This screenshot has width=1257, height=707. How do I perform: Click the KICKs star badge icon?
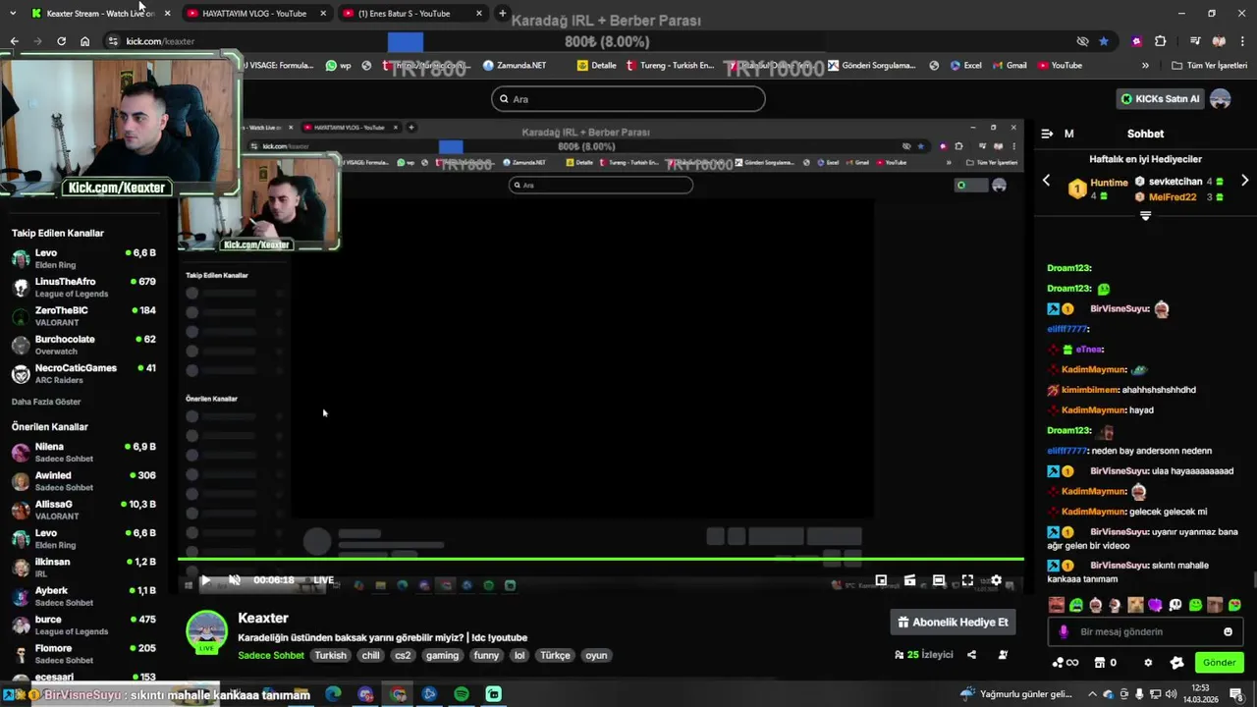tap(1176, 663)
